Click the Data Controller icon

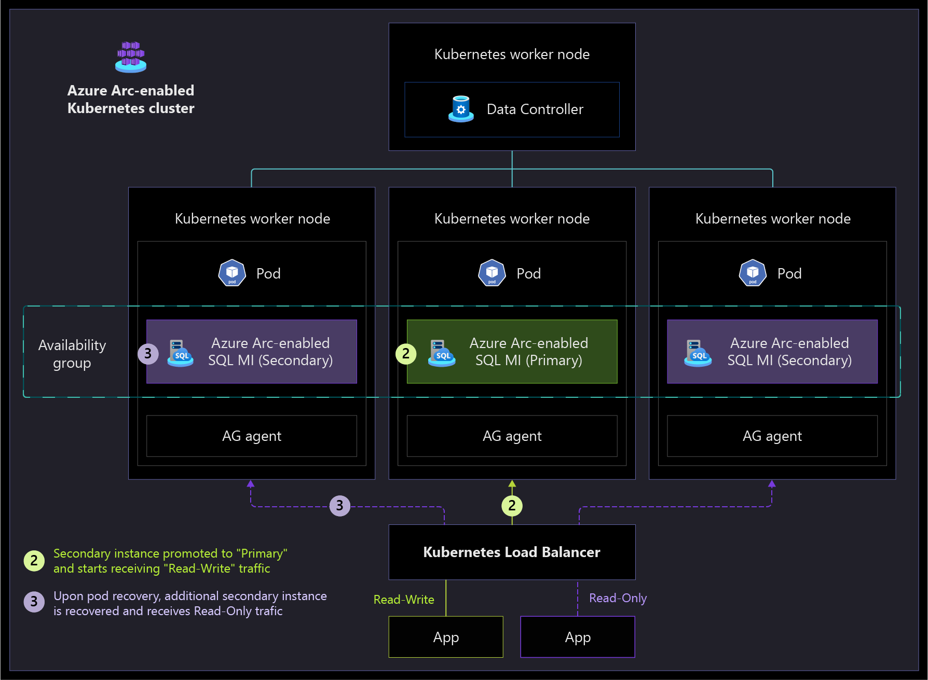coord(461,109)
